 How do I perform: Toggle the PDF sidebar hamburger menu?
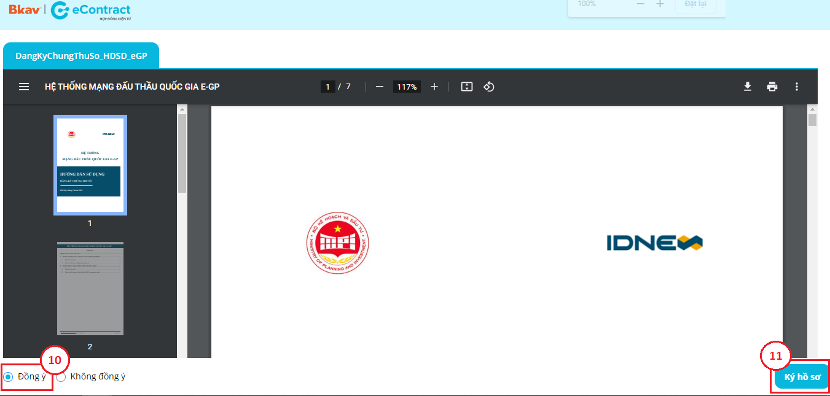pos(24,87)
